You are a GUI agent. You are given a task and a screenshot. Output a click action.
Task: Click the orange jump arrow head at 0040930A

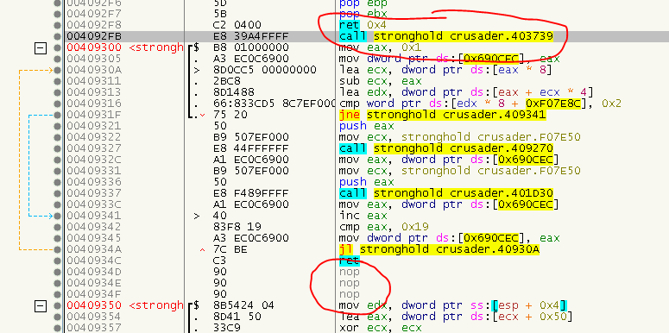coord(51,70)
